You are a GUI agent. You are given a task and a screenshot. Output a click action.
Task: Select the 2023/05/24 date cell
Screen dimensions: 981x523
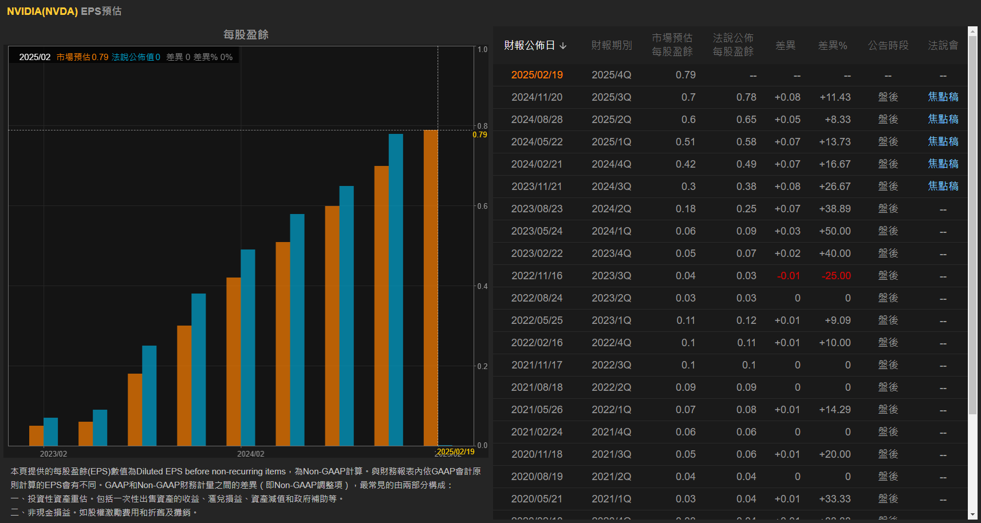click(x=537, y=231)
